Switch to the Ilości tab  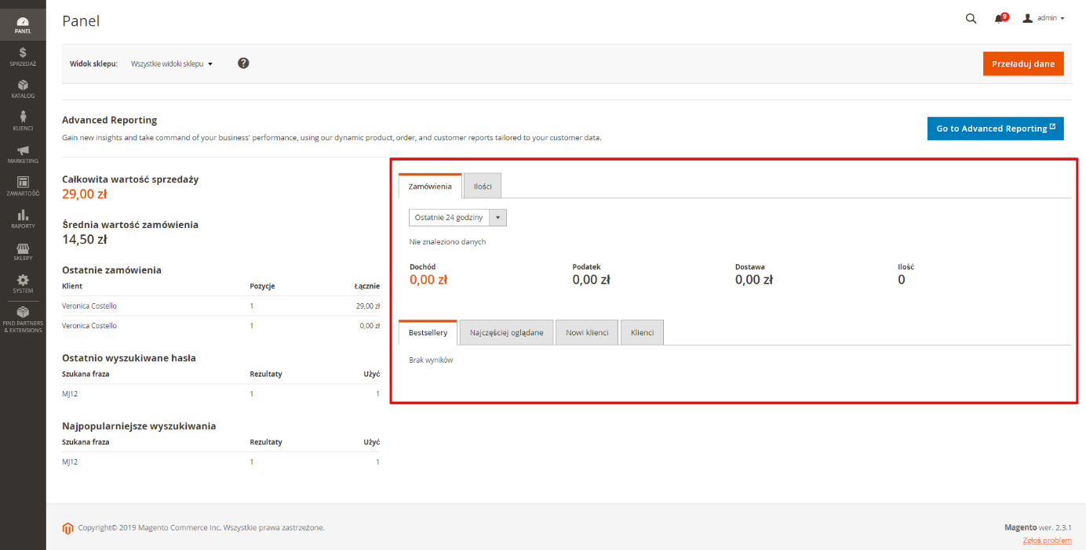click(x=483, y=186)
